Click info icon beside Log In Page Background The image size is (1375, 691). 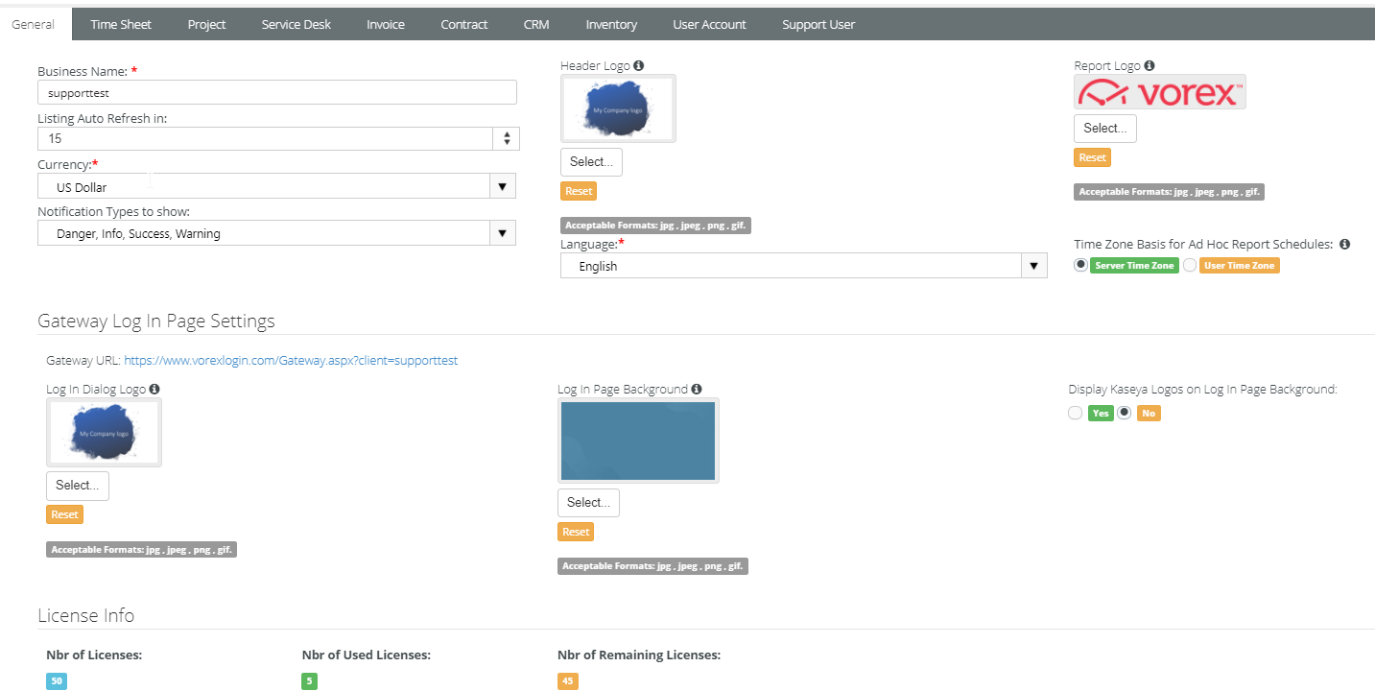click(x=697, y=390)
